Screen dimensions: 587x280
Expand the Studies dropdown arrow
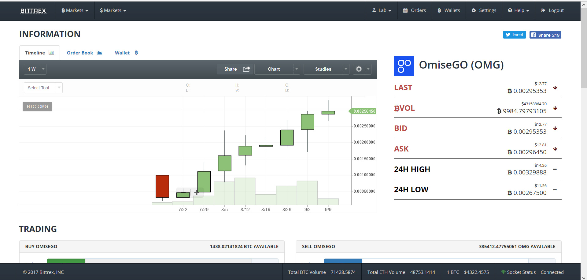pos(346,69)
